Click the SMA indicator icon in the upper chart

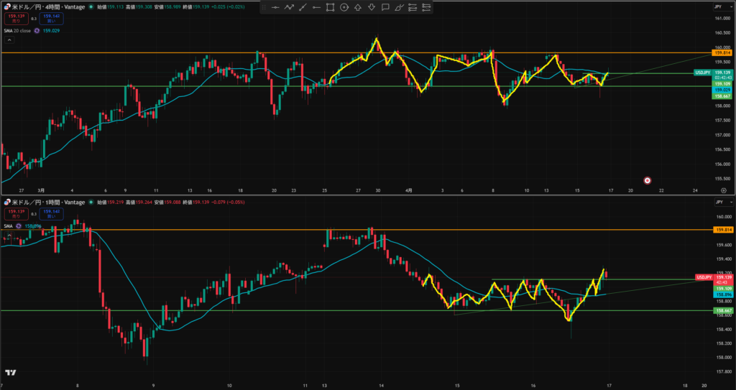[x=37, y=29]
